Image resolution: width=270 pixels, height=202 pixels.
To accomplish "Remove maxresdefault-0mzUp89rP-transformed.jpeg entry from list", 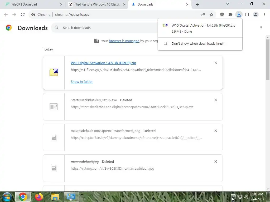I will [216, 131].
